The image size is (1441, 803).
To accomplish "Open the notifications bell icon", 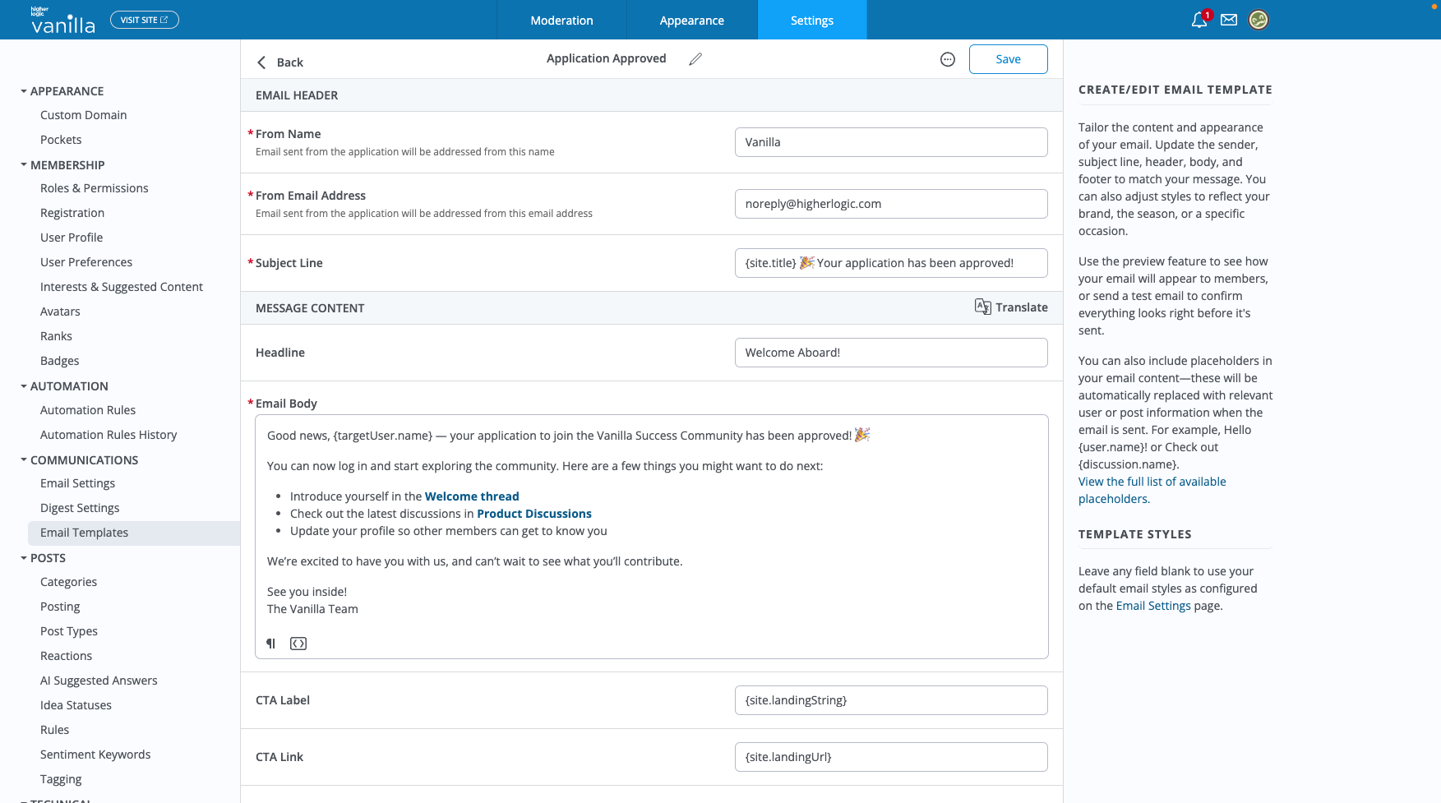I will [x=1199, y=20].
